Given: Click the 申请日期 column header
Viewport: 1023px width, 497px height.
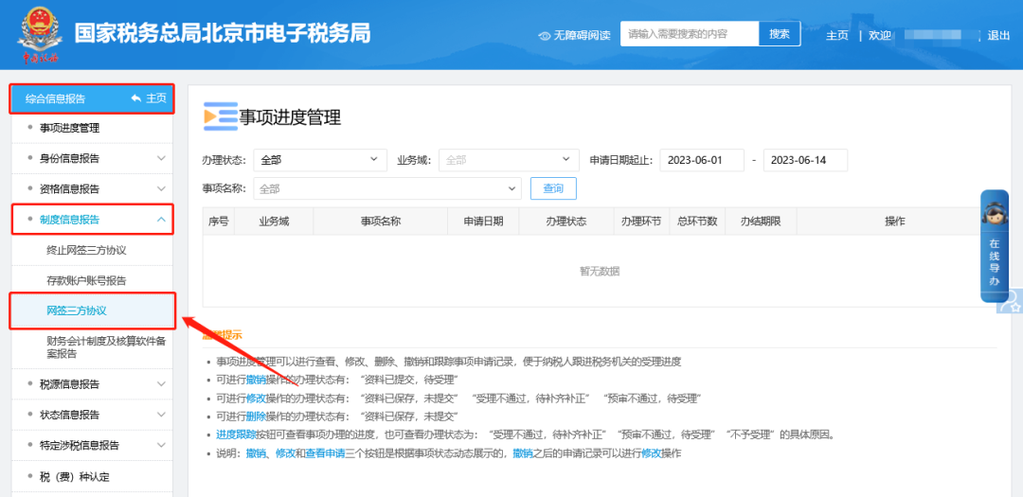Looking at the screenshot, I should pyautogui.click(x=483, y=222).
